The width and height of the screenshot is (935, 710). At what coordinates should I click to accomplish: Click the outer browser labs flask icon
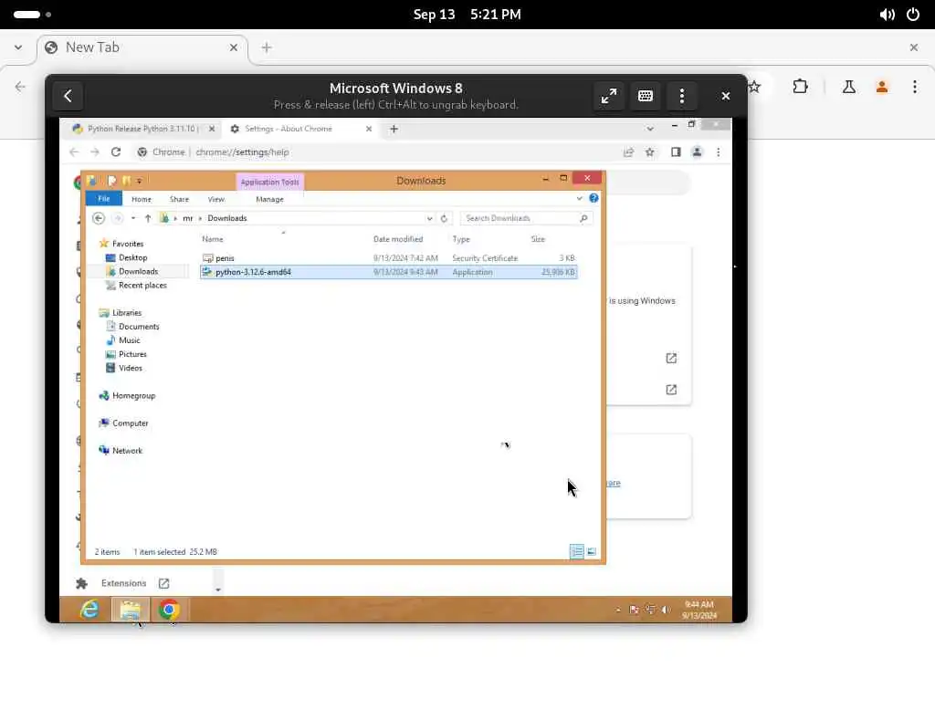click(848, 87)
